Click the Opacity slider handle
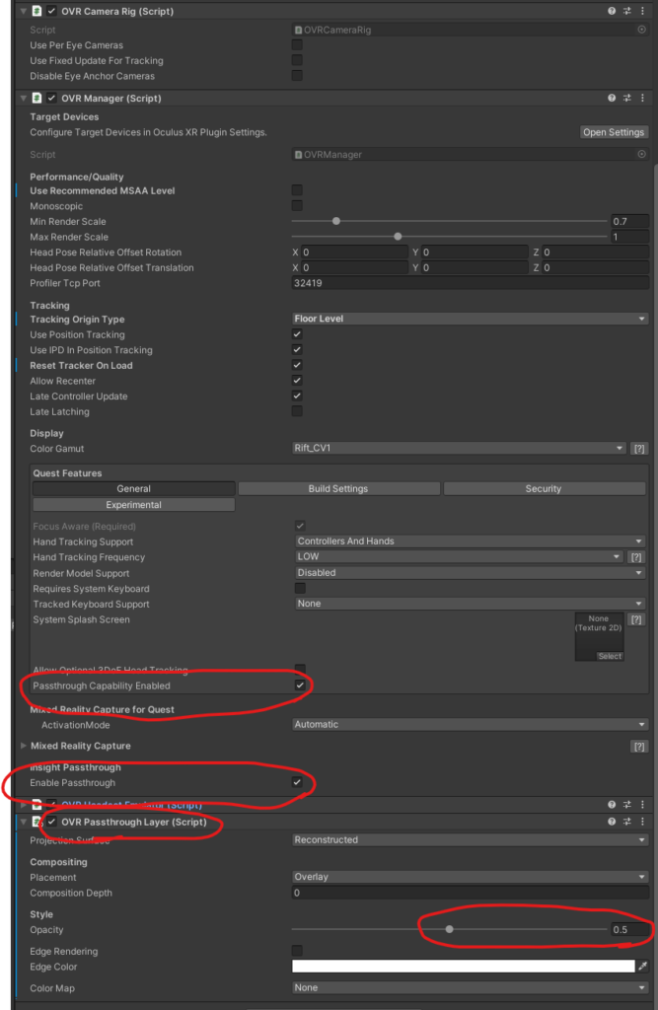The width and height of the screenshot is (658, 1010). click(450, 929)
